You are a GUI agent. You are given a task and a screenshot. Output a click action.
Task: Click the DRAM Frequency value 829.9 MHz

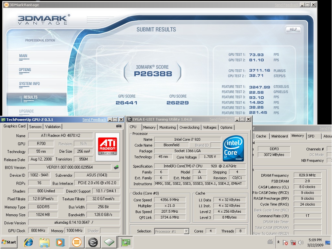(x=307, y=175)
